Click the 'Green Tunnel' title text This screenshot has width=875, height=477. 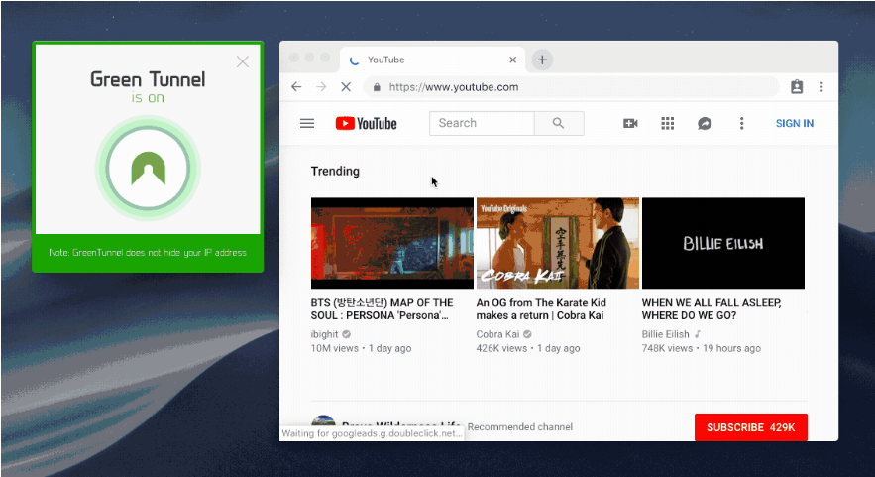[x=148, y=79]
